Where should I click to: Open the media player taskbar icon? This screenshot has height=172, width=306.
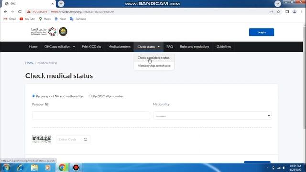(x=48, y=168)
